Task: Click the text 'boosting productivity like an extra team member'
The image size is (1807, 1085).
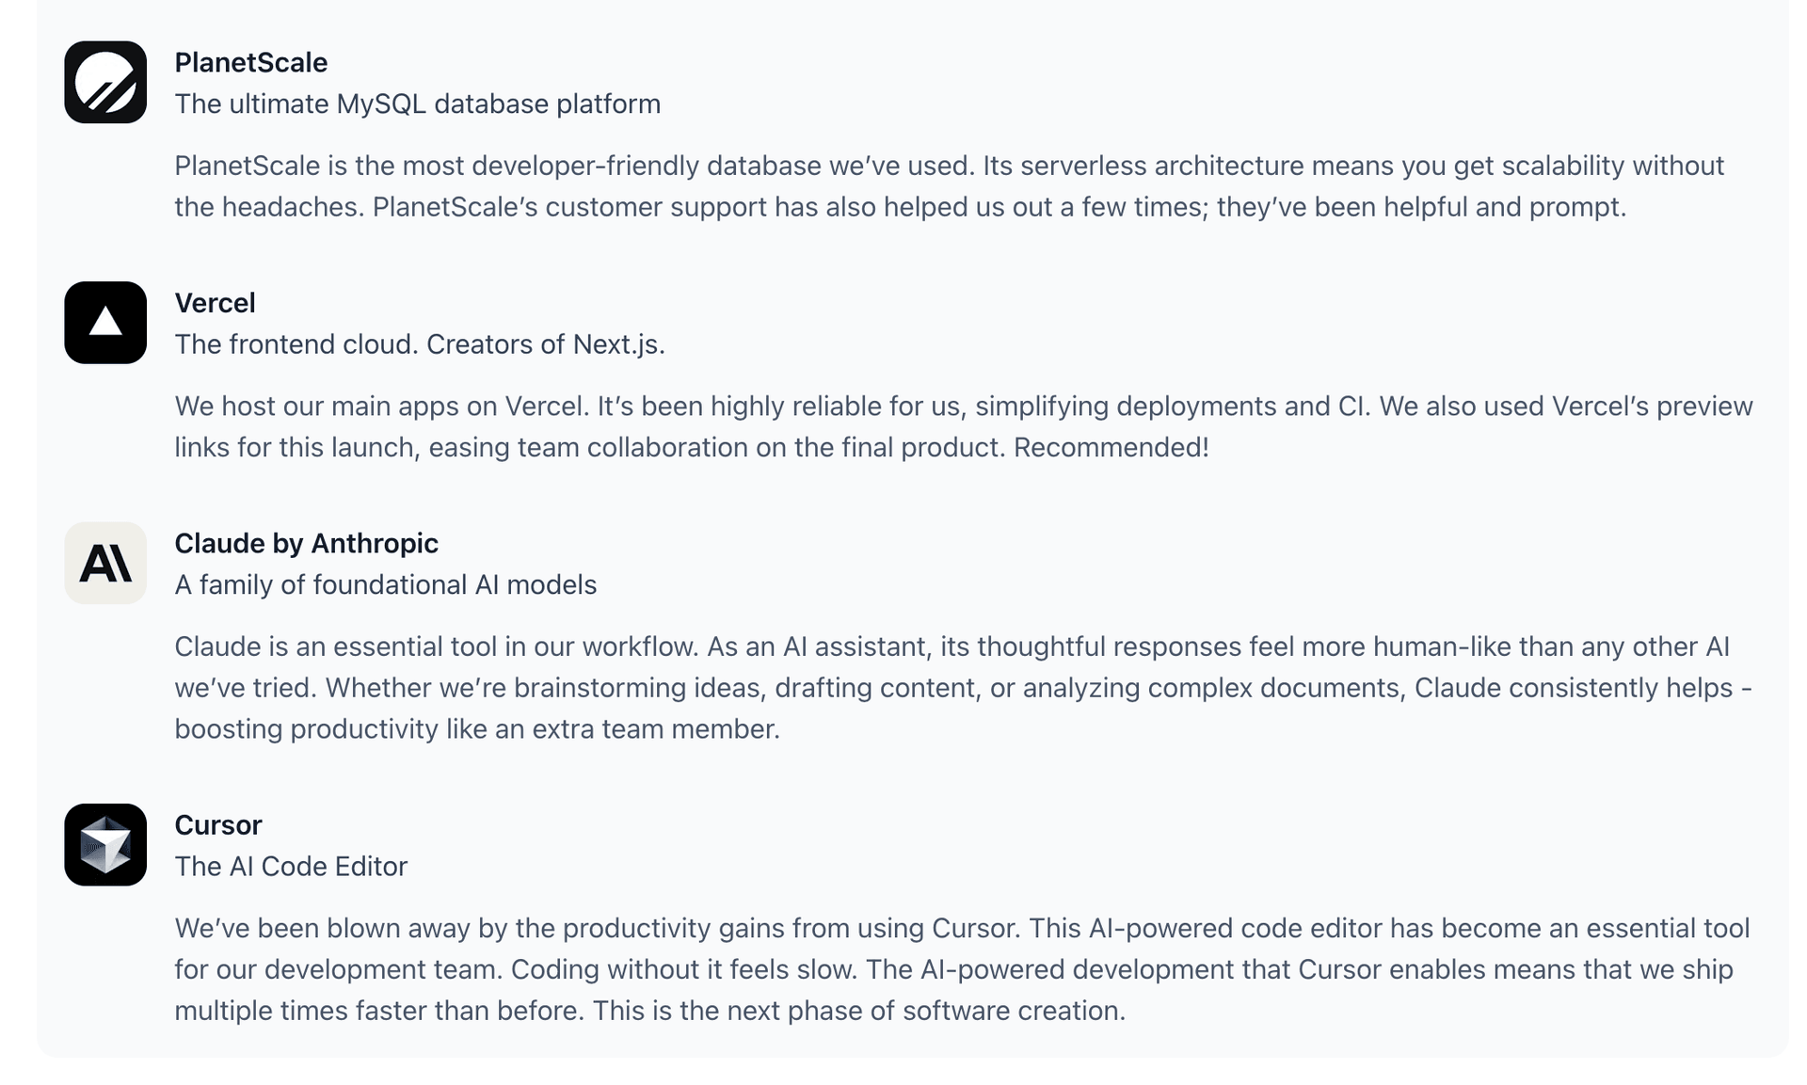Action: click(x=476, y=729)
